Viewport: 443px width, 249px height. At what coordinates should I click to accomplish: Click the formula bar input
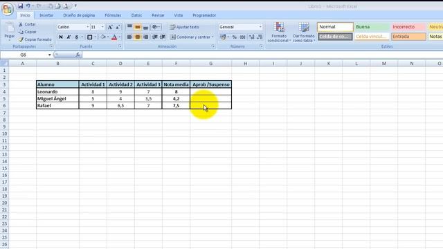[x=262, y=55]
